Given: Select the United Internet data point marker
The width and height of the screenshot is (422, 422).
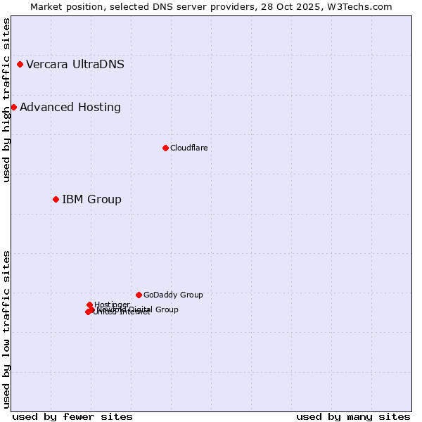Looking at the screenshot, I should 87,312.
